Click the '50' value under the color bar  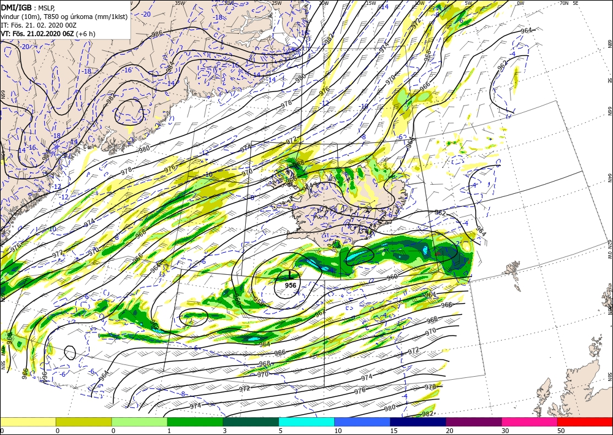pos(560,431)
